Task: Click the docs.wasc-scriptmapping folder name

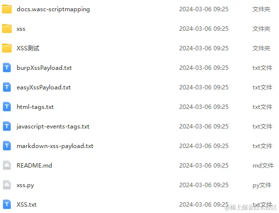Action: 53,9
